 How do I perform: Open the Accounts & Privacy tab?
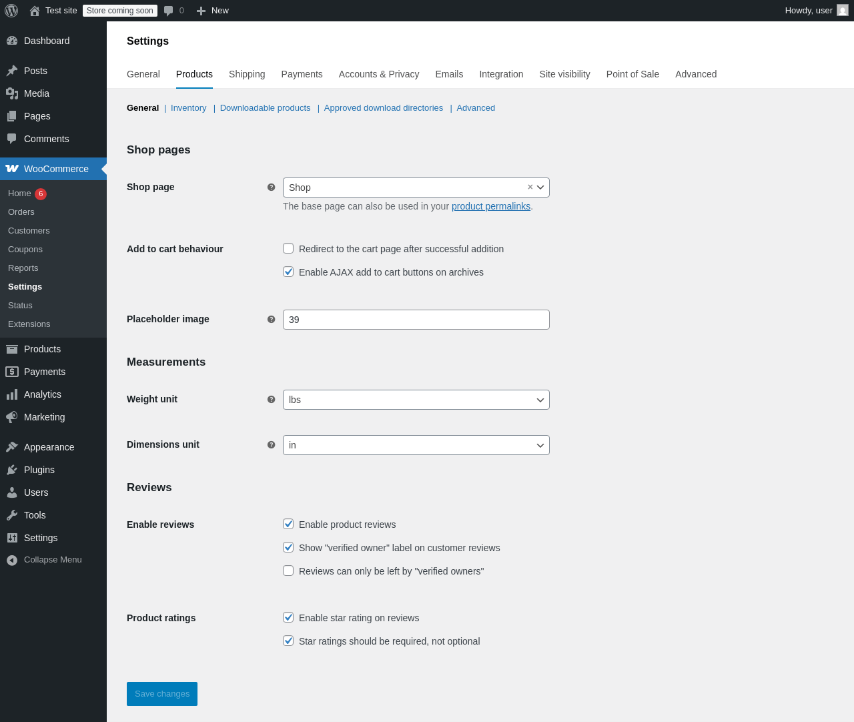point(379,74)
